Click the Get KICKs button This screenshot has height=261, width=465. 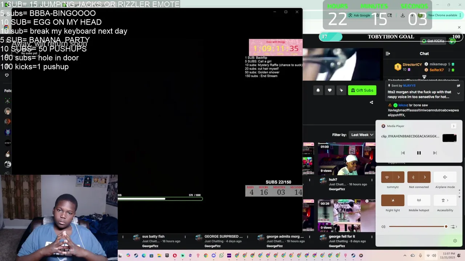click(x=433, y=41)
